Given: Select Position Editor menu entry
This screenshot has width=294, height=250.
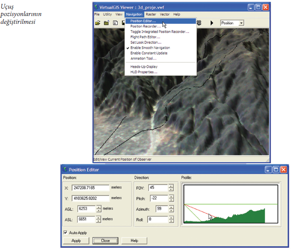Looking at the screenshot, I should (143, 21).
